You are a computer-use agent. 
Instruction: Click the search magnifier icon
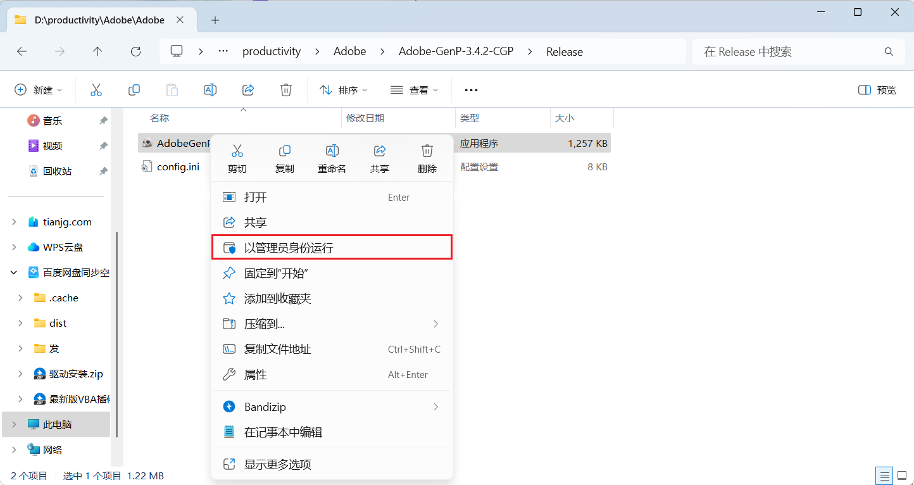tap(889, 52)
